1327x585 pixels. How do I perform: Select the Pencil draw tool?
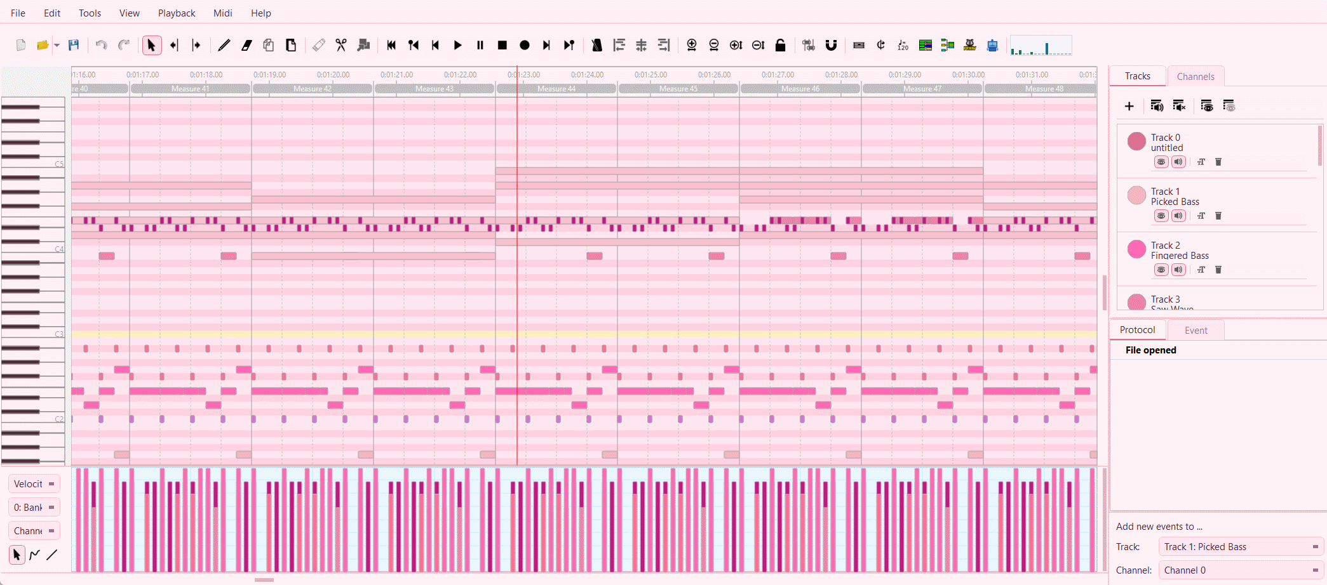[224, 45]
